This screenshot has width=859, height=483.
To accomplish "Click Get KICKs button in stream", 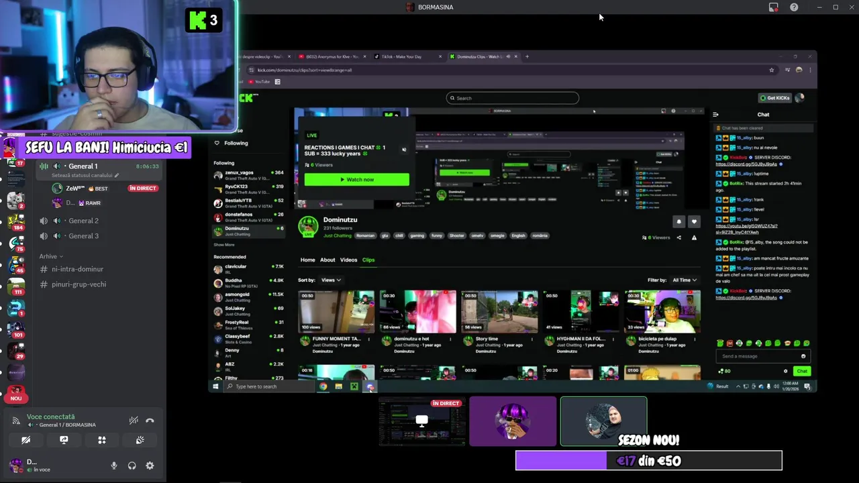I will (774, 98).
